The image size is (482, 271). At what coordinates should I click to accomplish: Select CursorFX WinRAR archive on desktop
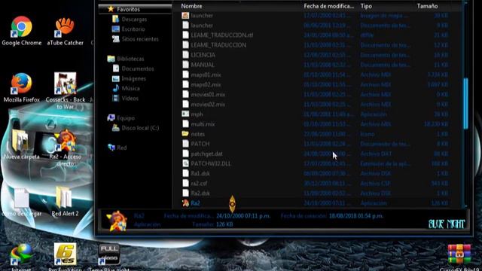(459, 257)
